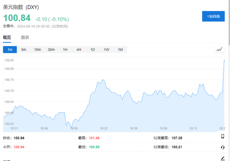Screen dimensions: 230x161
Task: Click the 52周最高 value 107.35
Action: [x=177, y=138]
